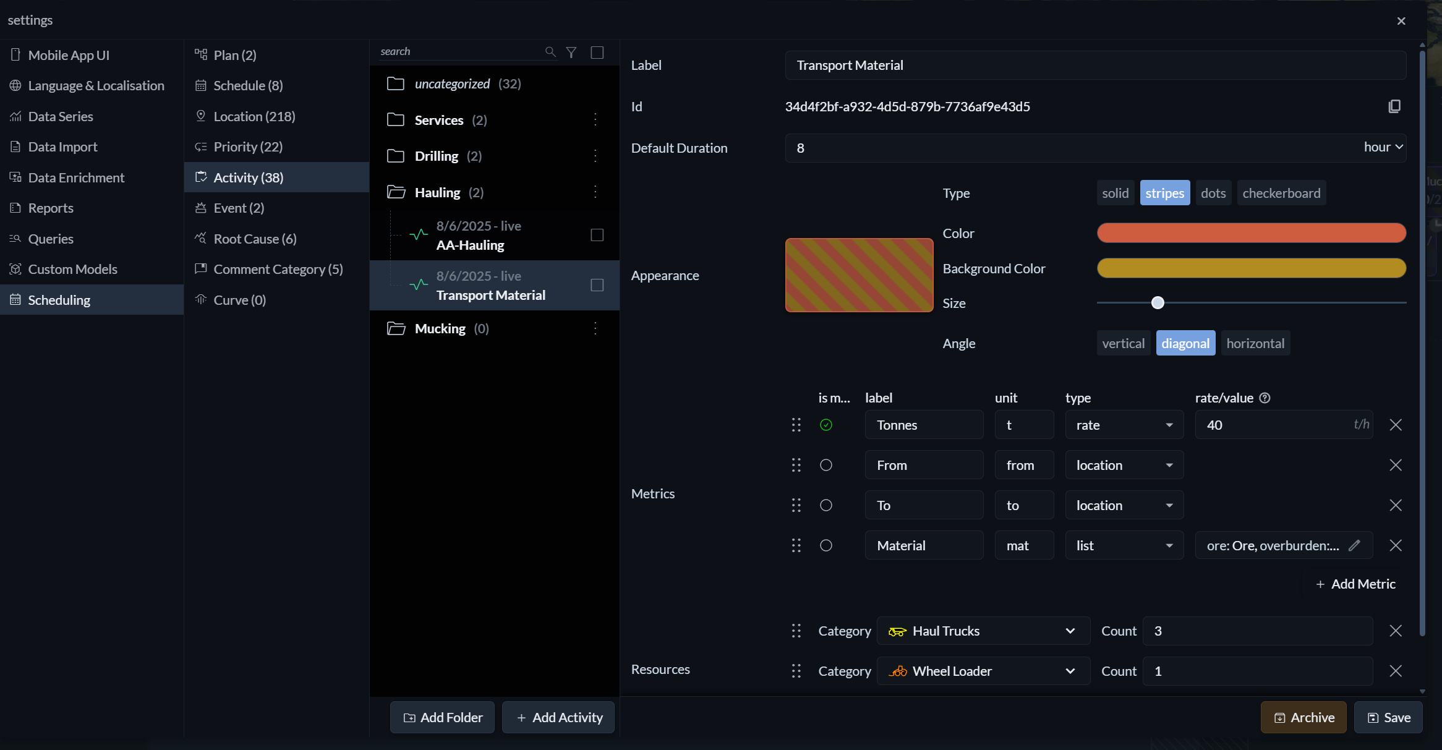Image resolution: width=1442 pixels, height=750 pixels.
Task: Archive the Transport Material activity
Action: (1303, 717)
